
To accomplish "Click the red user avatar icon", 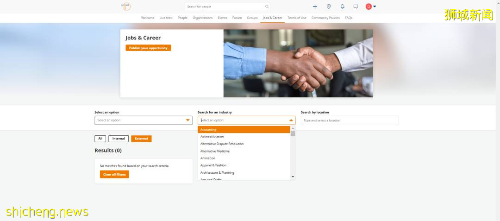I will click(x=369, y=6).
